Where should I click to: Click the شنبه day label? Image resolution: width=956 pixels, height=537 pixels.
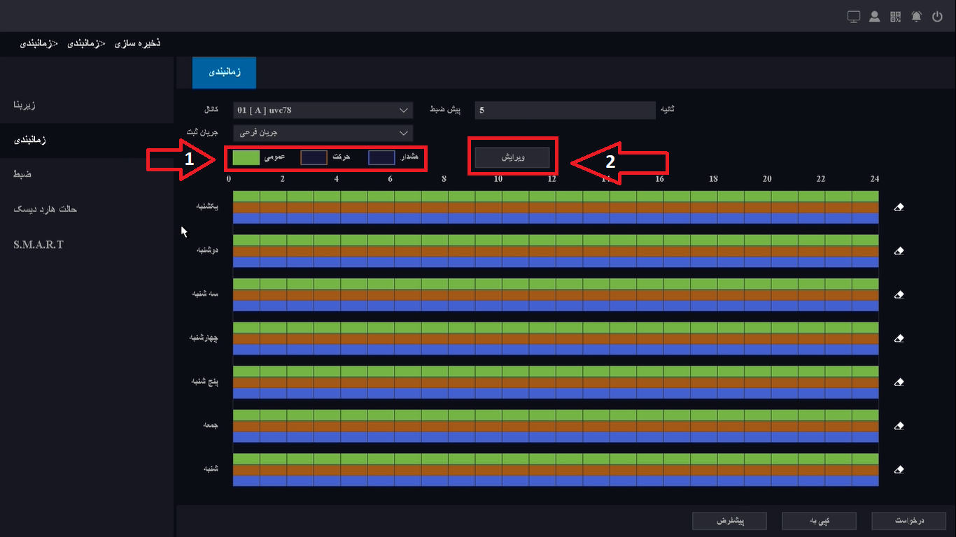pyautogui.click(x=211, y=468)
